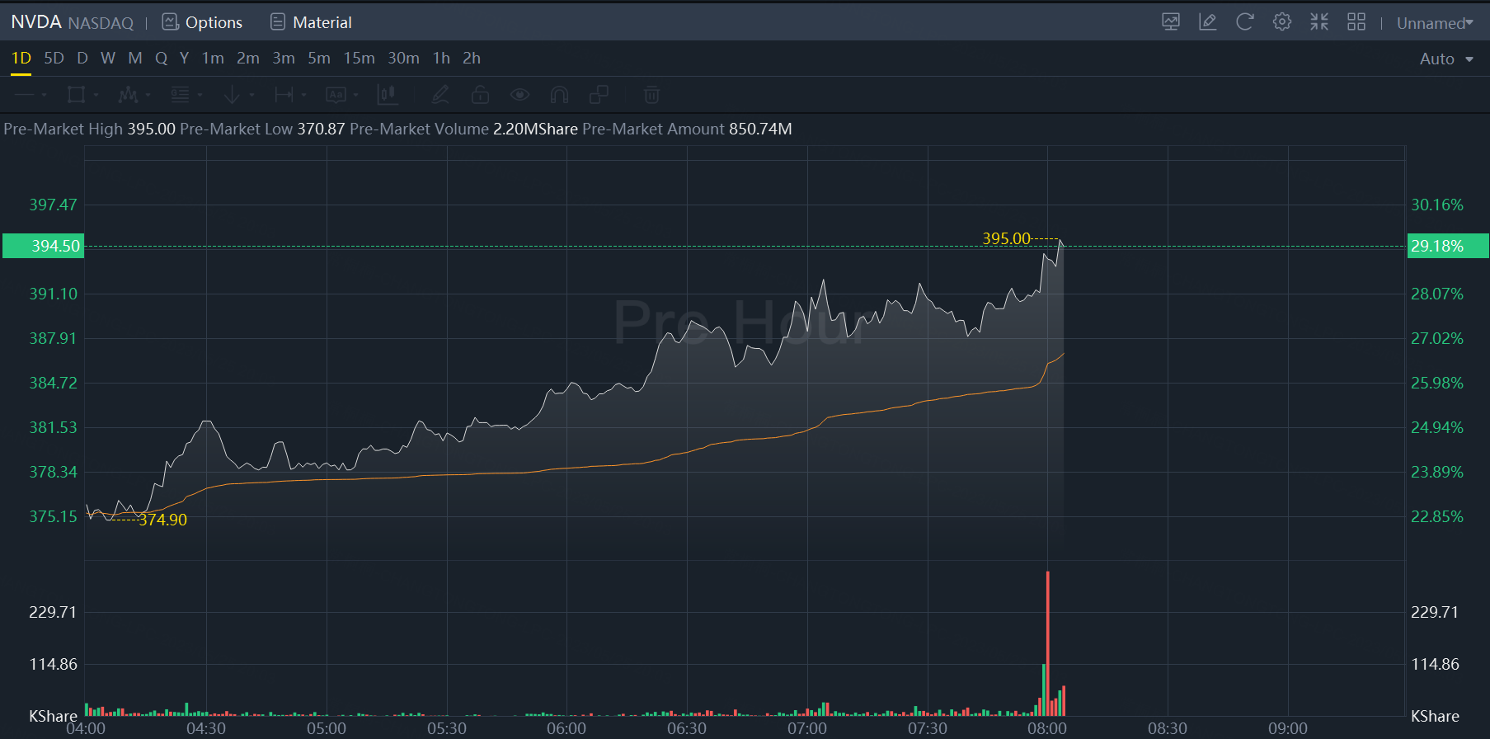Screen dimensions: 1490x739
Task: Select the text annotation tool
Action: pos(336,95)
